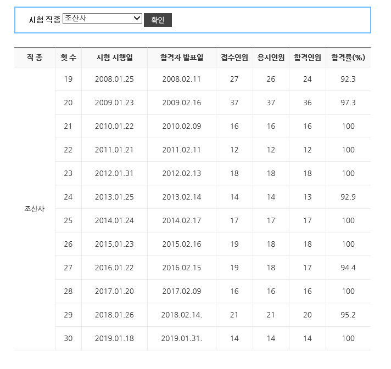Select exam date 2012.01.31
The width and height of the screenshot is (391, 369).
click(x=114, y=173)
